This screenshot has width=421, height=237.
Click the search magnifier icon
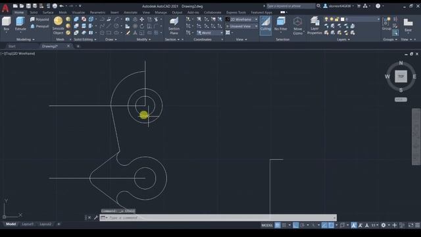tap(318, 6)
